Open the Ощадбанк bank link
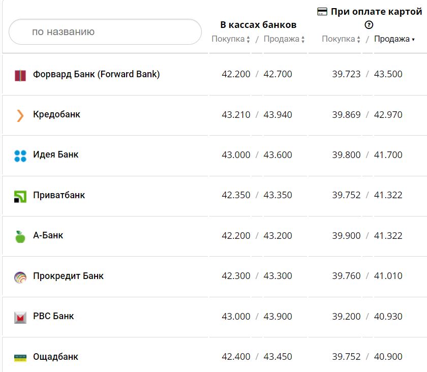The height and width of the screenshot is (372, 427). coord(55,357)
